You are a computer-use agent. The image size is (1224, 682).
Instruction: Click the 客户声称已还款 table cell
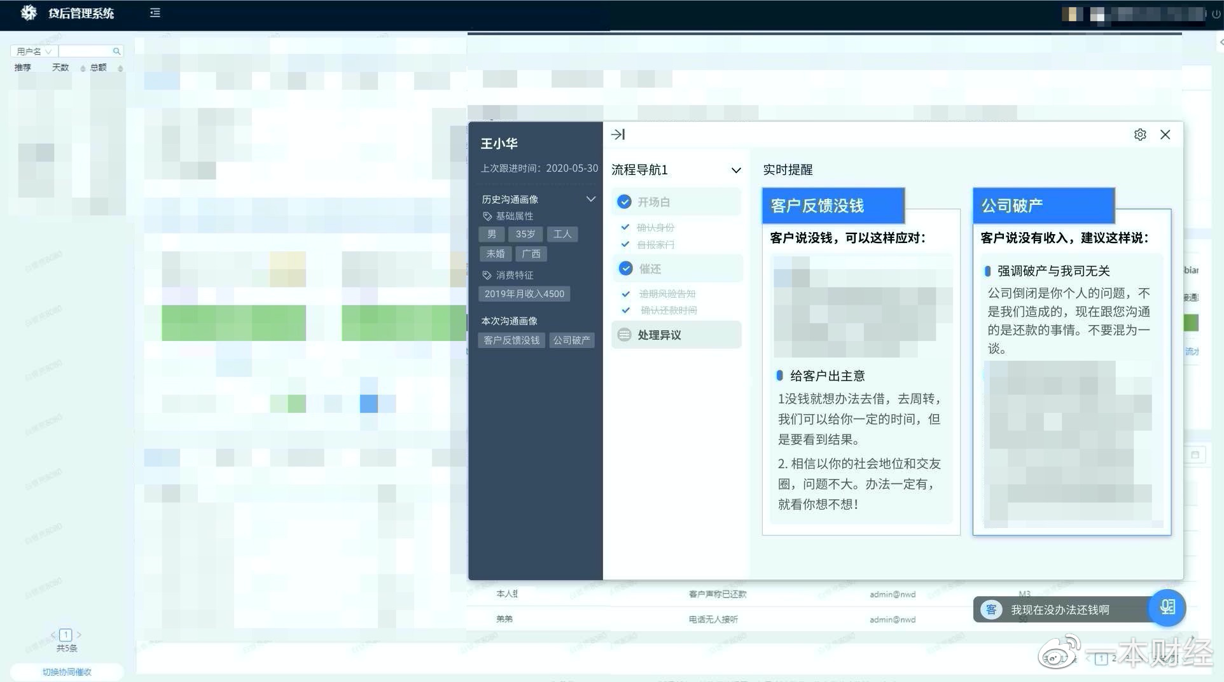717,594
